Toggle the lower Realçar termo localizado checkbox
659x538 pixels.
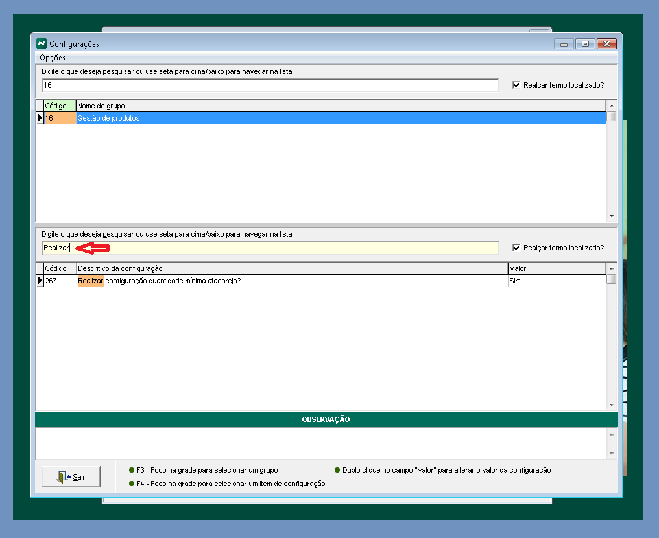coord(516,248)
